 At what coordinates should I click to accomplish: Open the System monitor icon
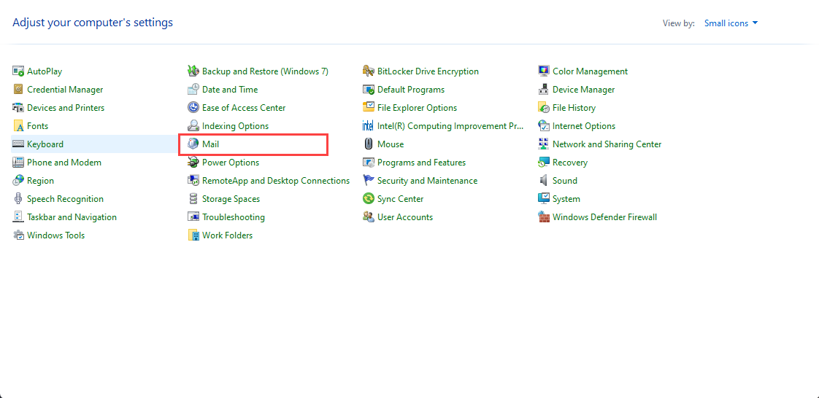click(x=545, y=199)
